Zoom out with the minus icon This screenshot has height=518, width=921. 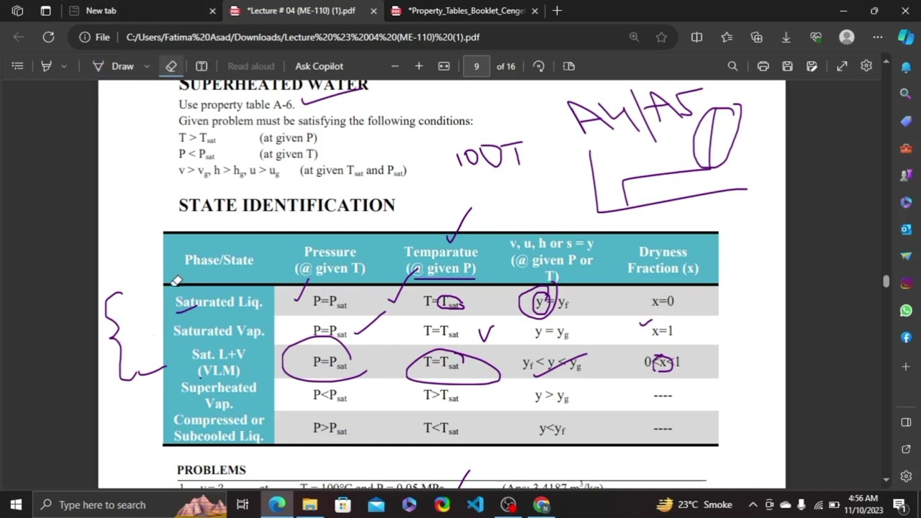[394, 66]
